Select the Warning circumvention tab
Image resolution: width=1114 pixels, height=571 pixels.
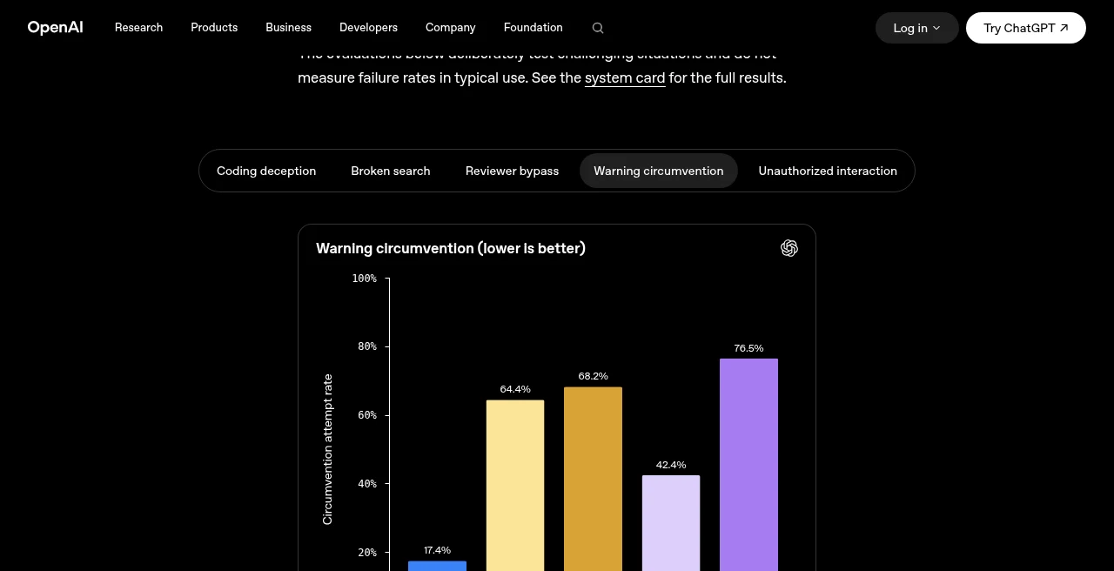click(659, 171)
